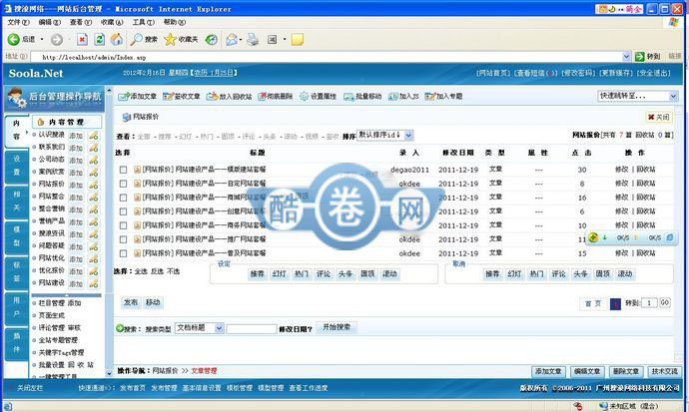Open the IE Favorites star

[x=181, y=40]
